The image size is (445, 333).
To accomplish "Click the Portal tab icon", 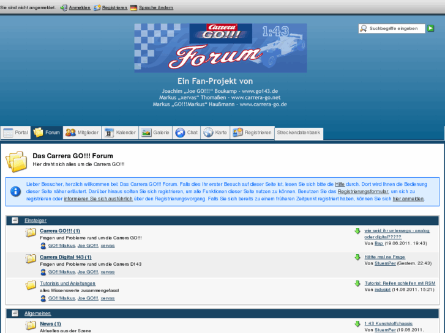I will point(8,133).
